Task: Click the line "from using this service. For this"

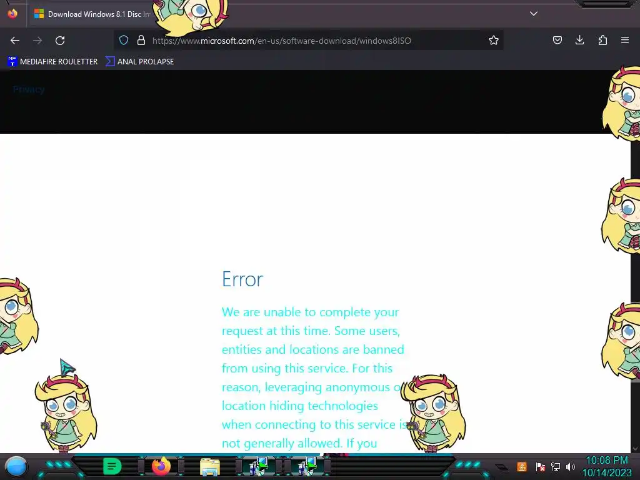Action: point(307,369)
